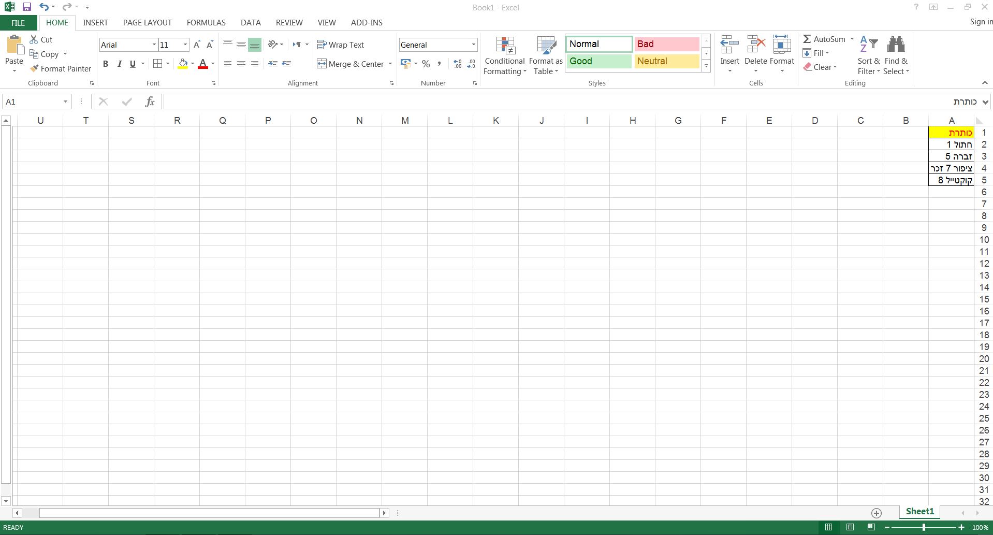Apply the red Font Color
The image size is (993, 535).
(x=203, y=64)
